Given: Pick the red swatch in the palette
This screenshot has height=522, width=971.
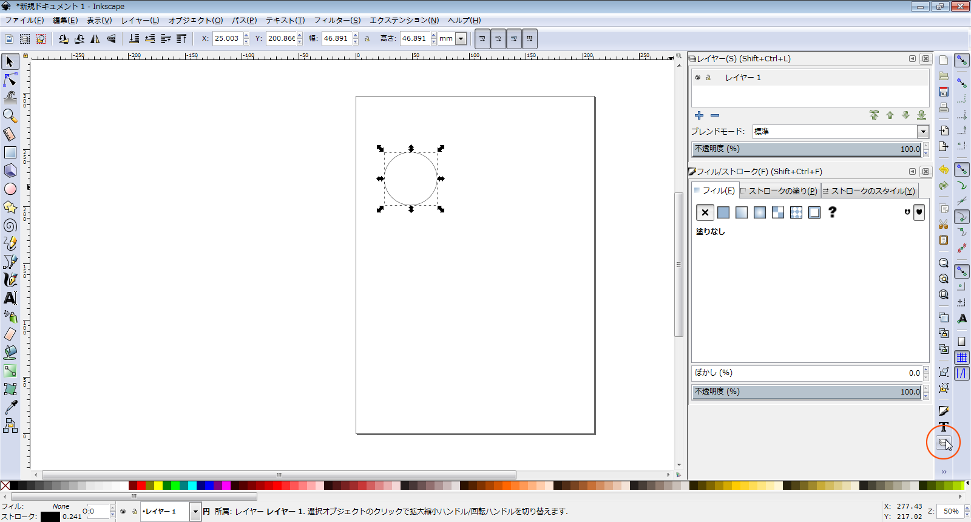Looking at the screenshot, I should (141, 486).
